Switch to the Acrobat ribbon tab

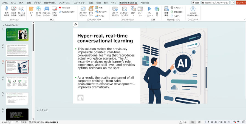[x=145, y=2]
